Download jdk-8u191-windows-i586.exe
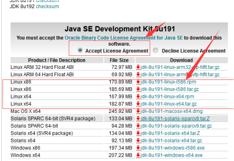The width and height of the screenshot is (234, 161). tap(172, 148)
